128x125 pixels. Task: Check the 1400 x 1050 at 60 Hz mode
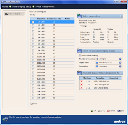tap(33, 91)
